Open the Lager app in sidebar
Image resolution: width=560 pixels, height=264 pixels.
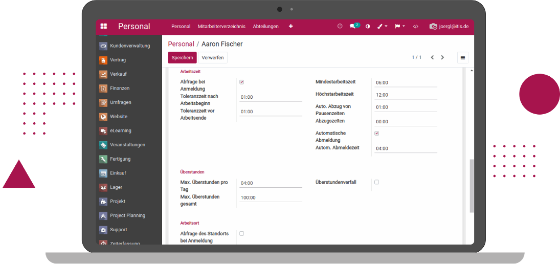[116, 187]
